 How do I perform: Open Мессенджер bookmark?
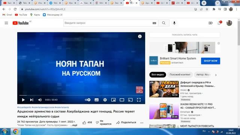[52, 15]
